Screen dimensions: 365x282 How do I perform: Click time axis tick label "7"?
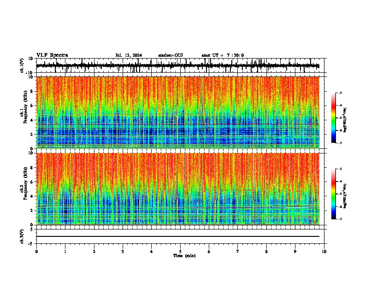[238, 252]
